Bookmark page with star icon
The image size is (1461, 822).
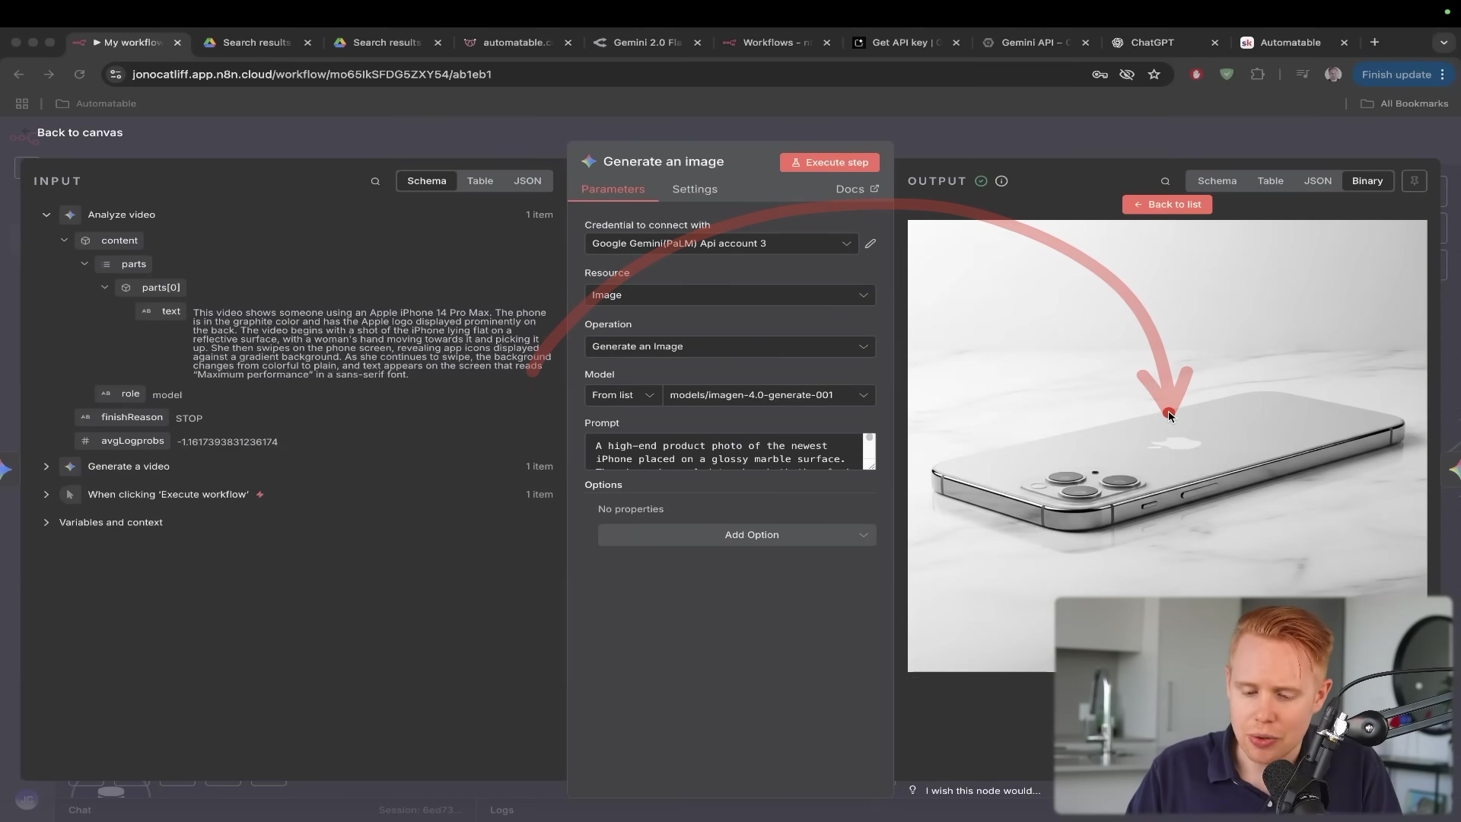tap(1154, 75)
